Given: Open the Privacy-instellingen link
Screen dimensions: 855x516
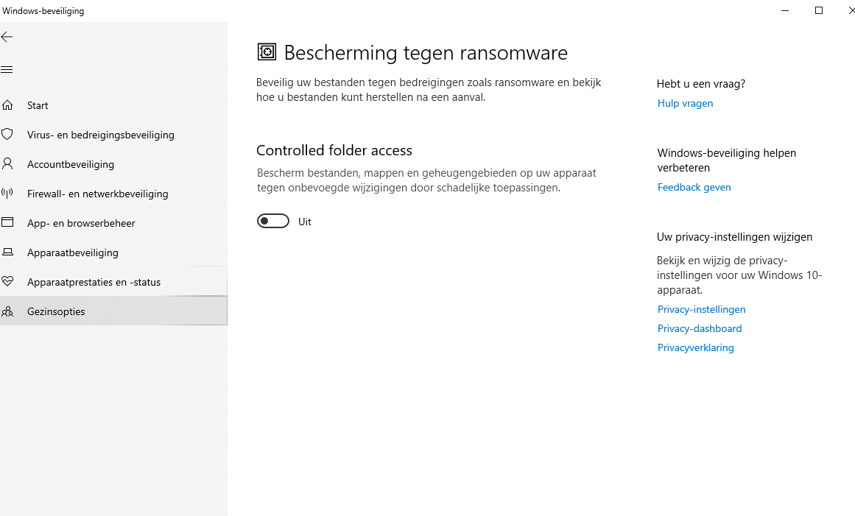Looking at the screenshot, I should [701, 309].
